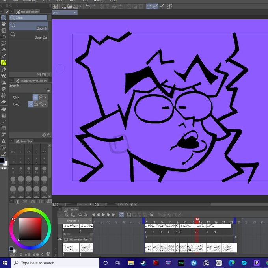The height and width of the screenshot is (268, 268).
Task: Open the ysfa document tab
Action: click(65, 13)
